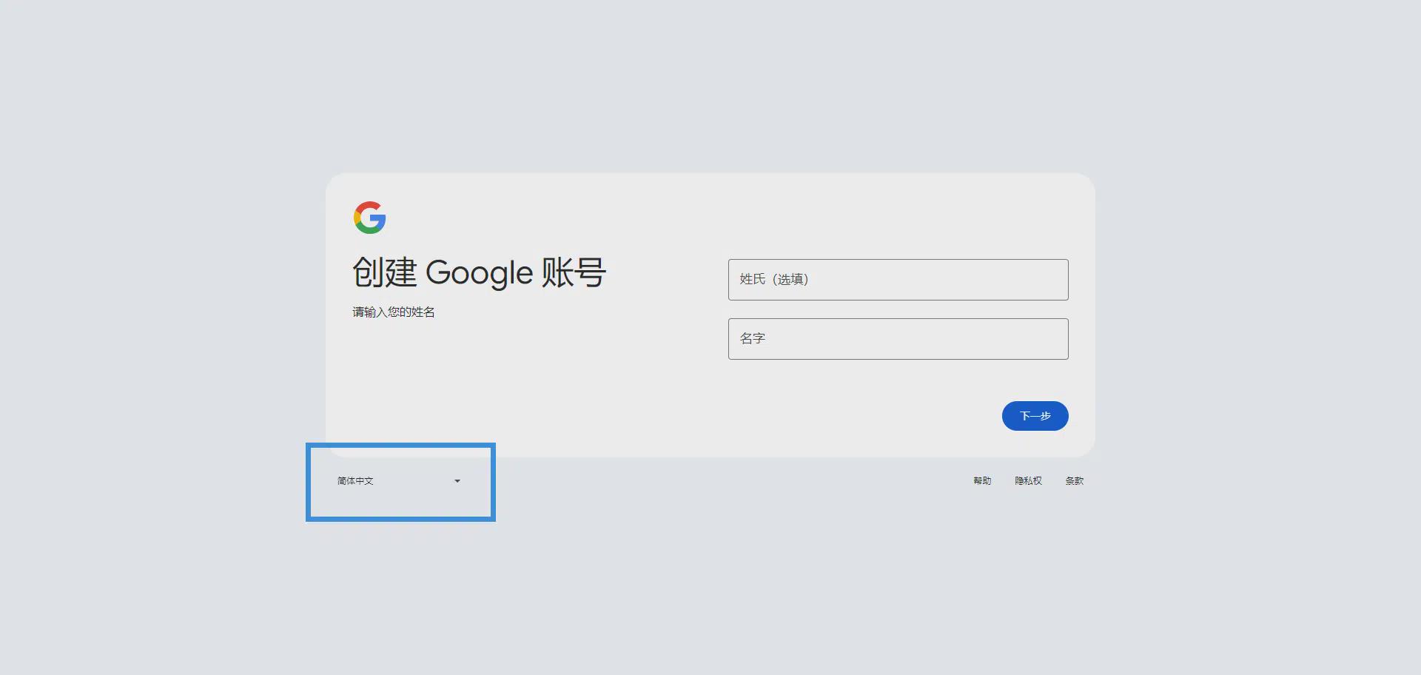Focus the 姓氏（选填）input field

(x=898, y=280)
